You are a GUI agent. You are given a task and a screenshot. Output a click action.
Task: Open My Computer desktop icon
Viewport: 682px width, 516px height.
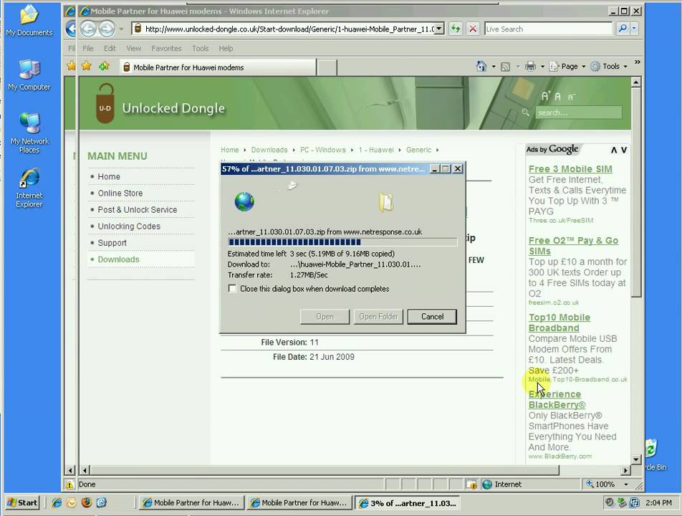(29, 75)
